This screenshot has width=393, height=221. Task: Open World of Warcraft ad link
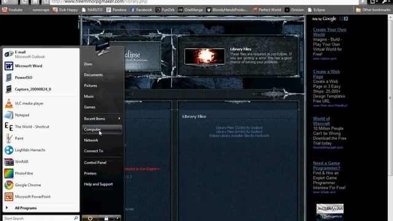pos(321,121)
